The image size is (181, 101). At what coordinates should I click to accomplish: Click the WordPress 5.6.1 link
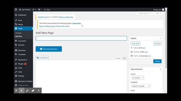point(44,17)
